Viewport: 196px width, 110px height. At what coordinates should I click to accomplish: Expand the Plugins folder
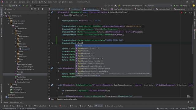8,21
